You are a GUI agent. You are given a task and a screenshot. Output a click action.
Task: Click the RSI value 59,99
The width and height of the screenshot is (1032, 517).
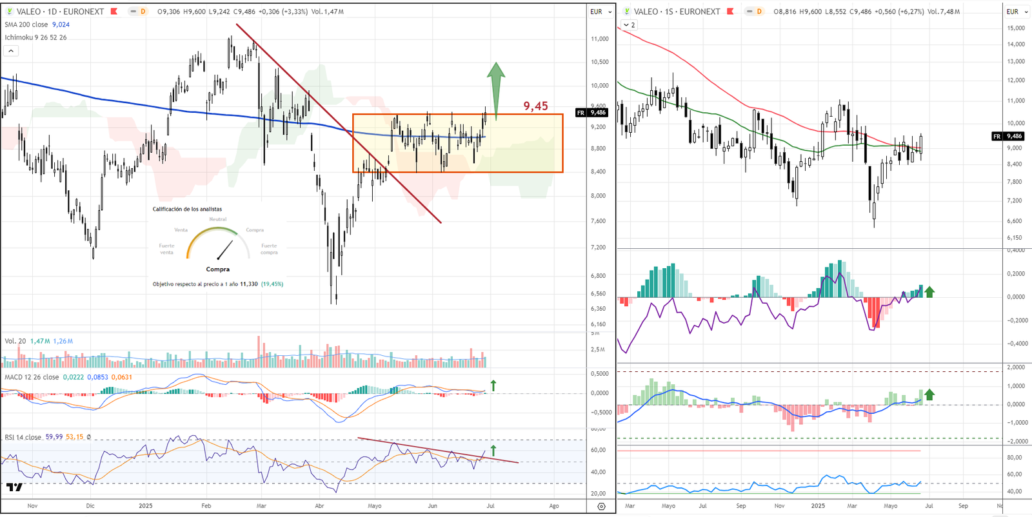54,437
